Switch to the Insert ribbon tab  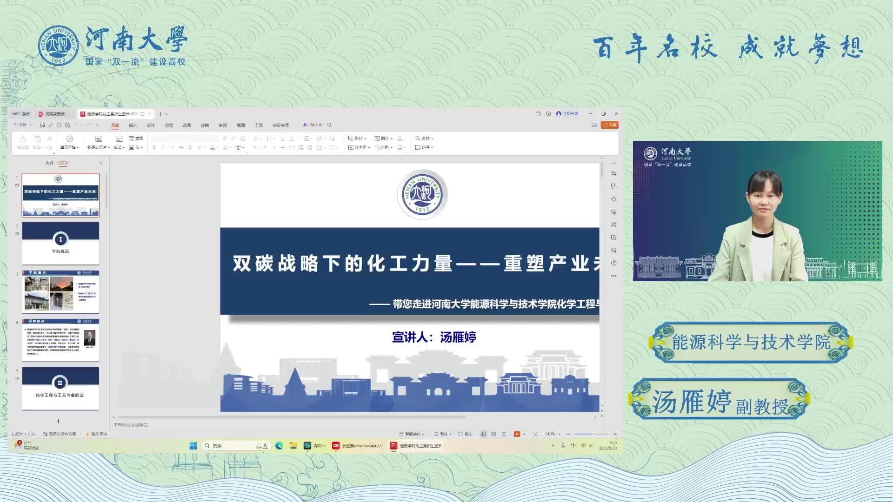(133, 125)
